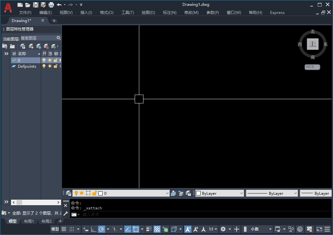333x235 pixels.
Task: Open the 绘图(D) menu
Action: [148, 13]
